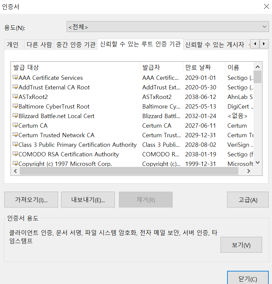Click the horizontal scrollbar right arrow
The height and width of the screenshot is (284, 272).
click(249, 171)
